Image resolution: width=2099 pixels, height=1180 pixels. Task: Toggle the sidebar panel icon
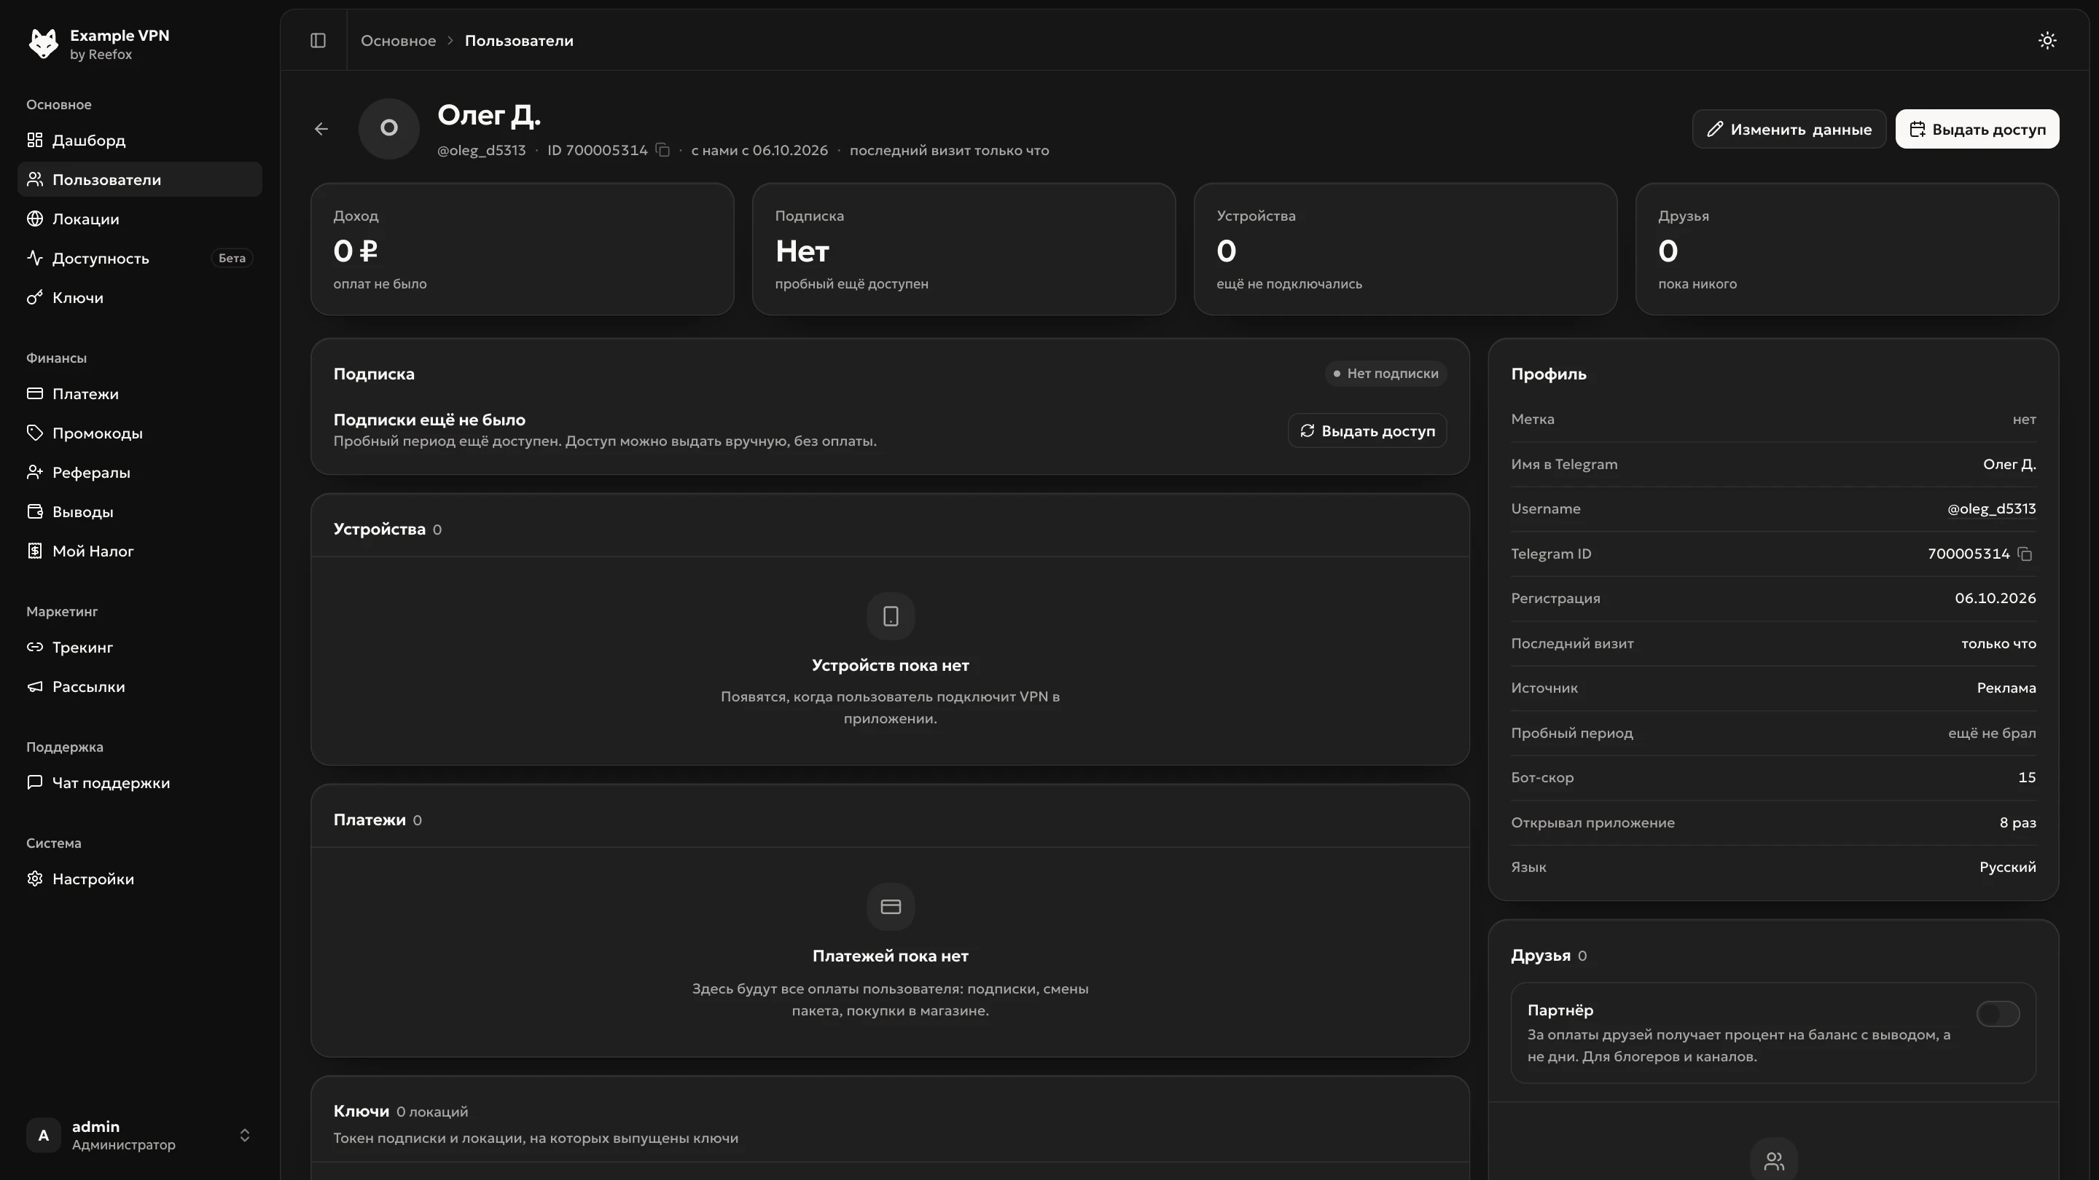pos(318,41)
